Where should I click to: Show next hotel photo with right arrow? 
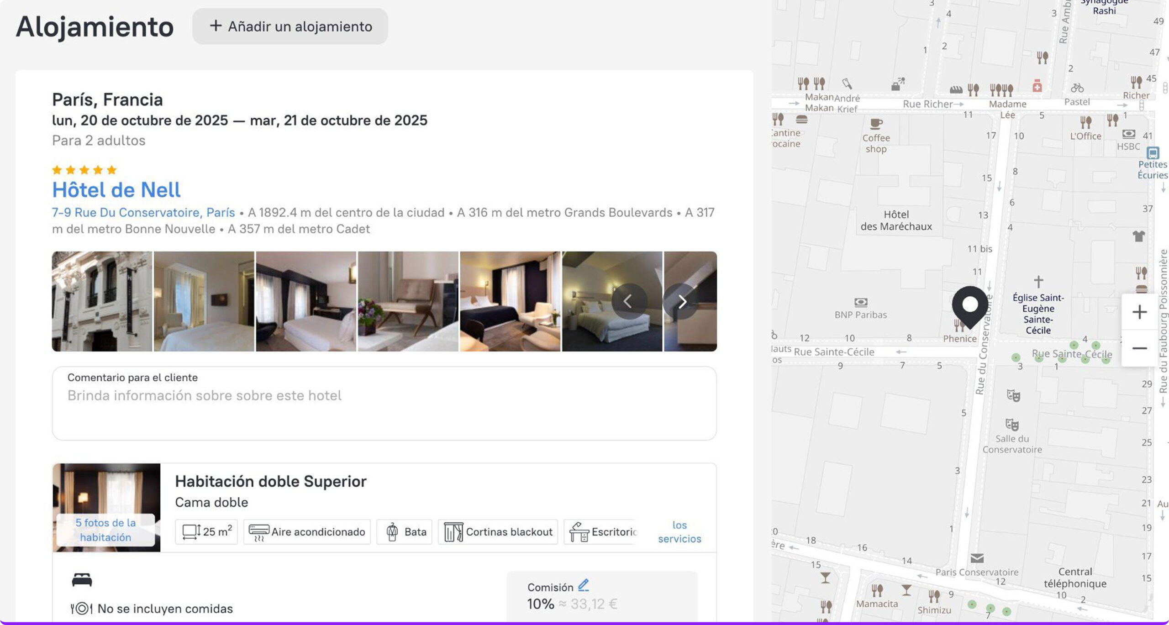[x=682, y=301]
